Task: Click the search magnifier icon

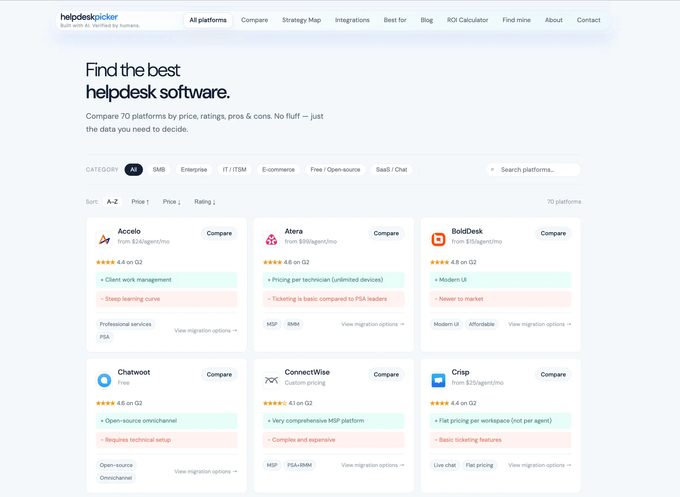Action: [x=492, y=170]
